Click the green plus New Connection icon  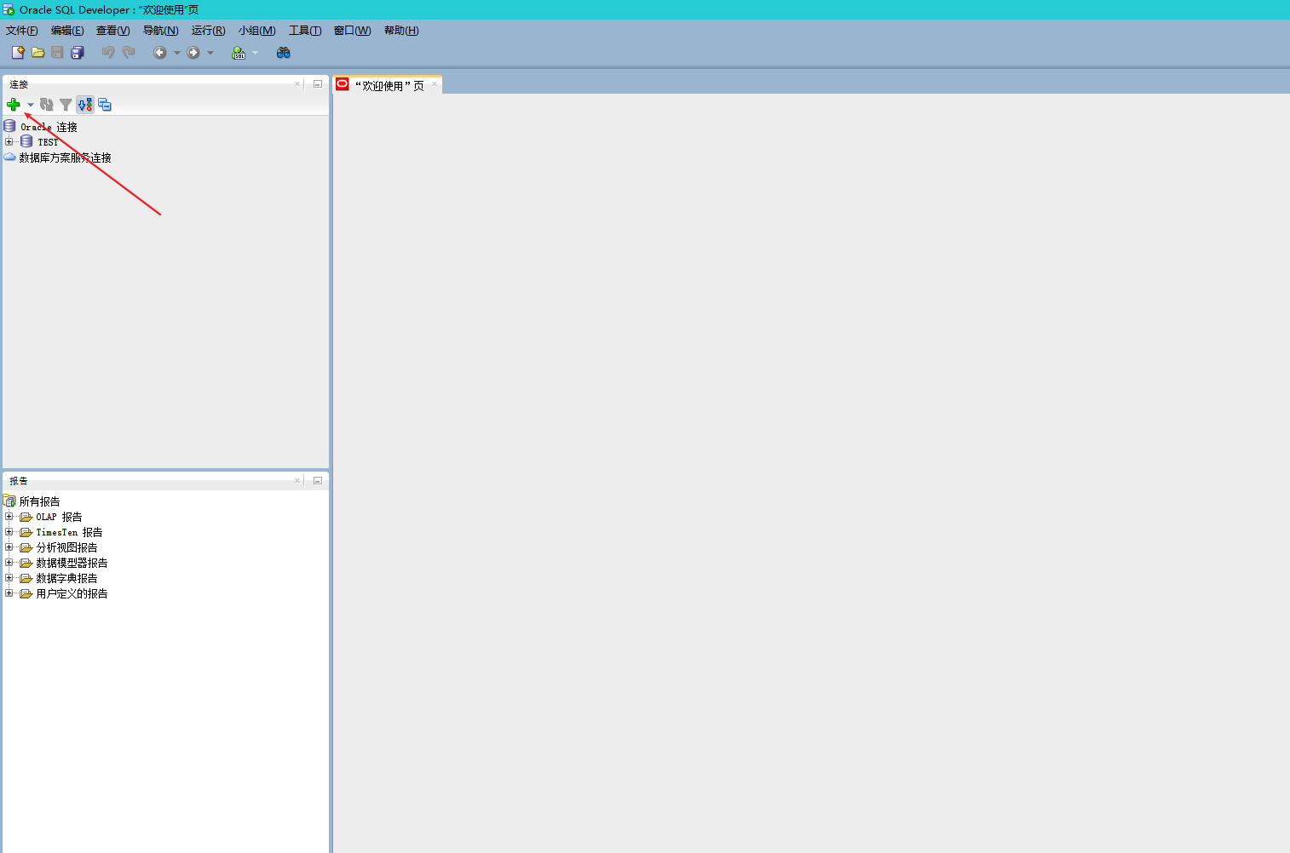(x=14, y=105)
